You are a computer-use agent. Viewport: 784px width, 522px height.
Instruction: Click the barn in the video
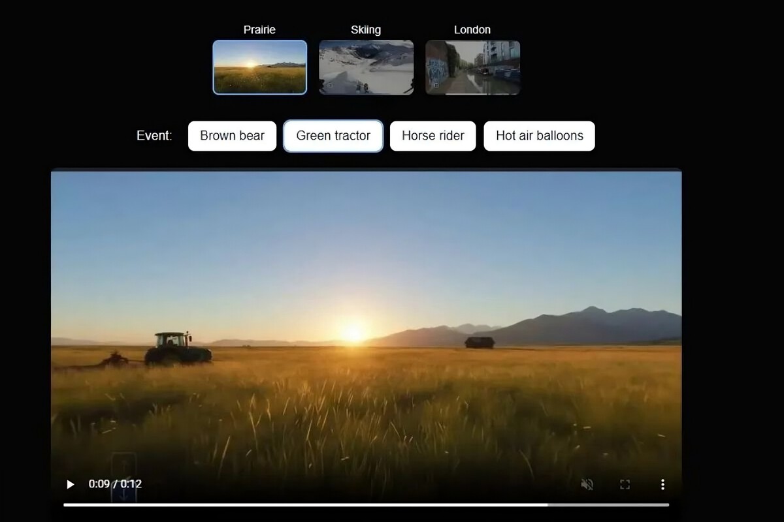pyautogui.click(x=479, y=342)
